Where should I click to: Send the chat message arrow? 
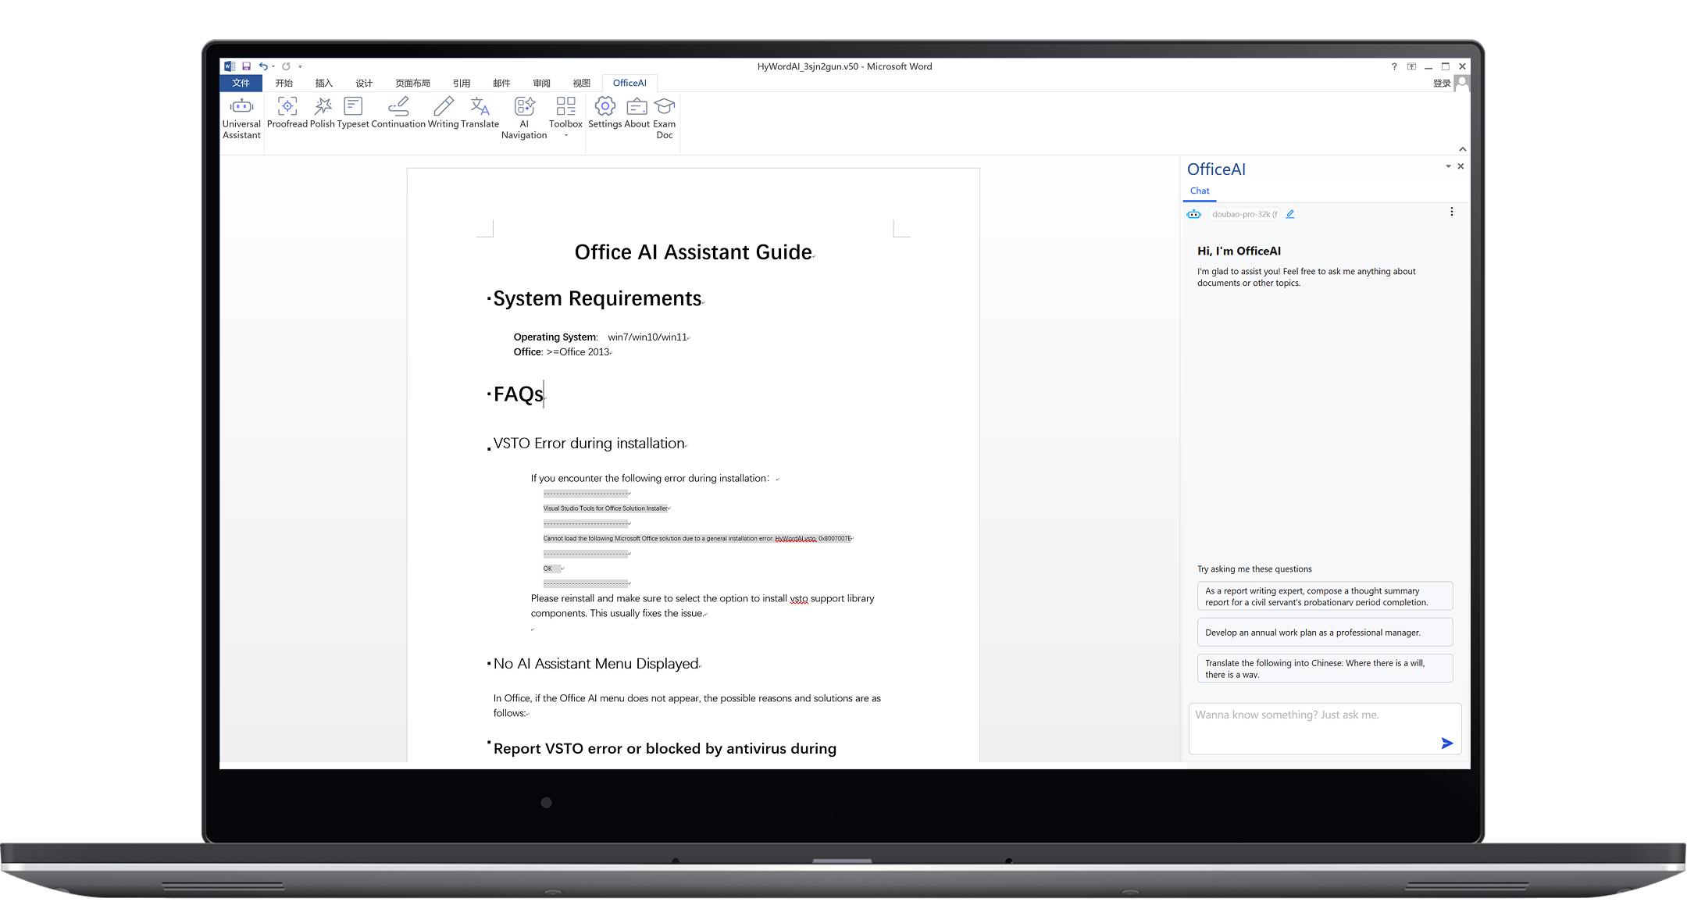pos(1446,743)
